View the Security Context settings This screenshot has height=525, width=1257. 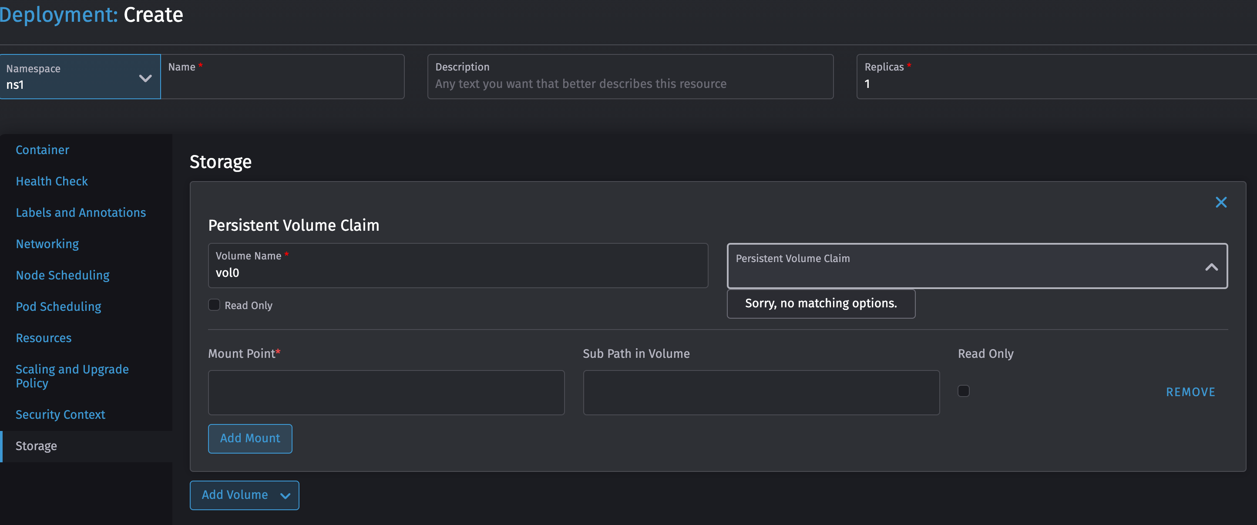60,414
